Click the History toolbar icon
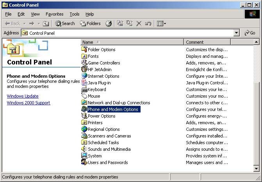 click(109, 23)
